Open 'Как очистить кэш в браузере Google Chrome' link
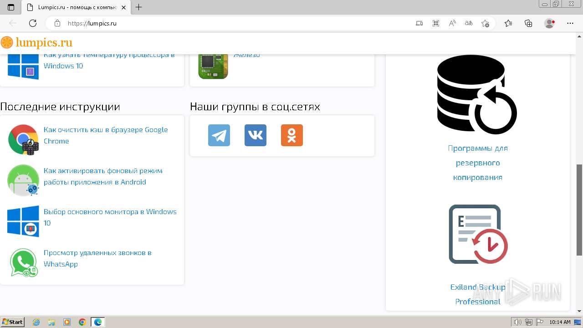The image size is (583, 328). 106,135
